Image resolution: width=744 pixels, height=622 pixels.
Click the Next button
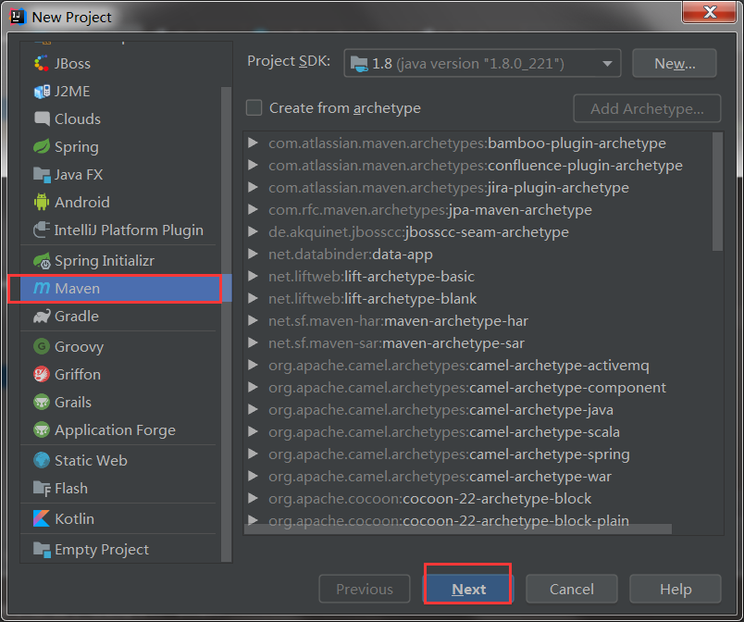(468, 589)
